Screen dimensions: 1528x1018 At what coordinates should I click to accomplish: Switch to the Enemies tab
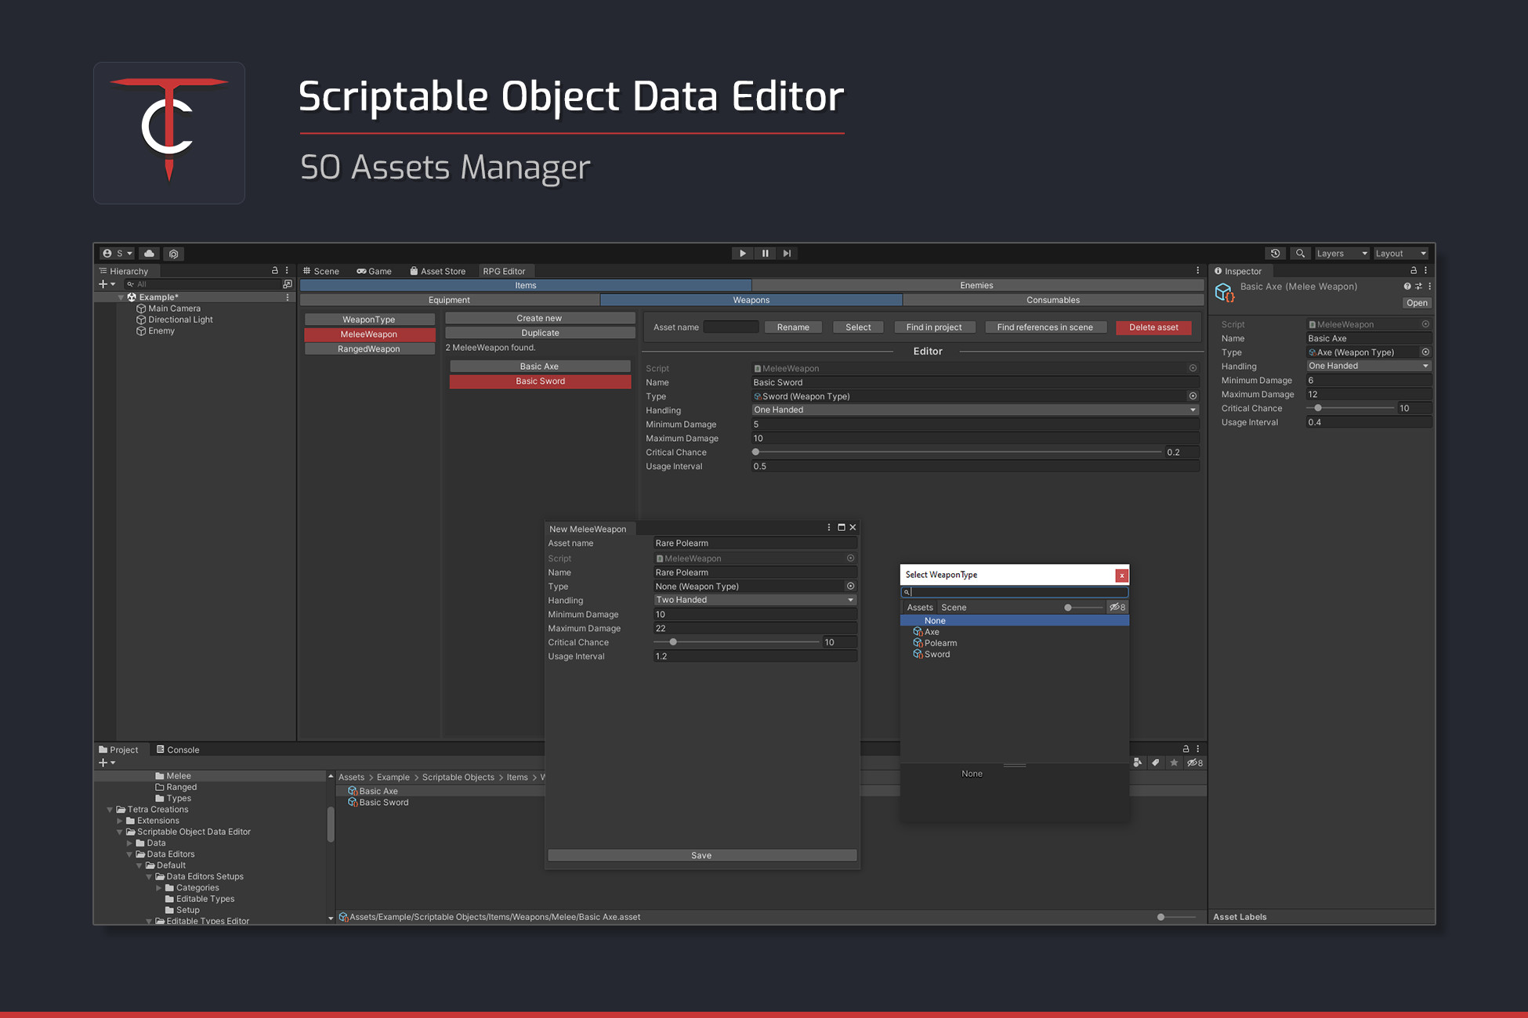tap(976, 285)
